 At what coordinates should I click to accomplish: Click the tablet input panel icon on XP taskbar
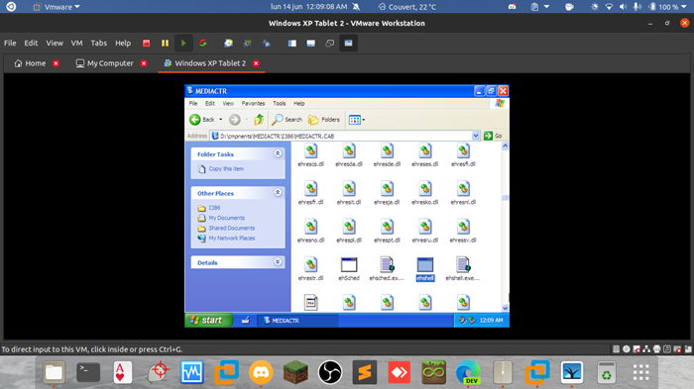click(x=245, y=321)
